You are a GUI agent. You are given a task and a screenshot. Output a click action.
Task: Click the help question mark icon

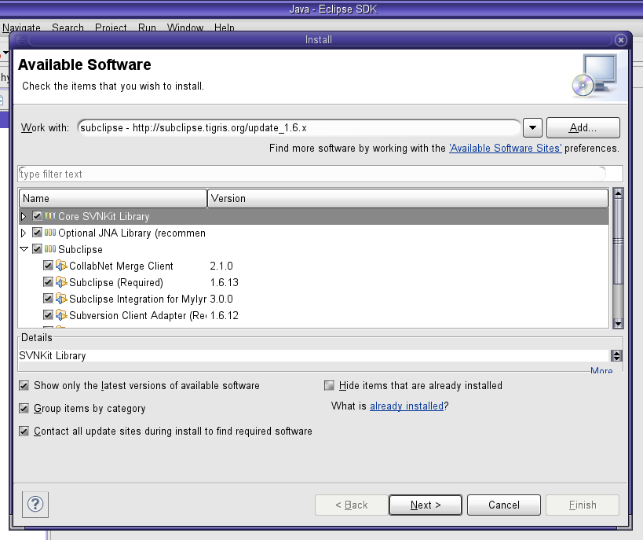[x=37, y=504]
